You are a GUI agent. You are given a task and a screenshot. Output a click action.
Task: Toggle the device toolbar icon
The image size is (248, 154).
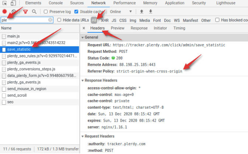13,3
